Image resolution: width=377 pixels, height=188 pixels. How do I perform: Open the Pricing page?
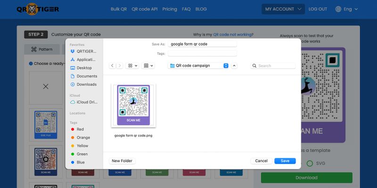[170, 9]
